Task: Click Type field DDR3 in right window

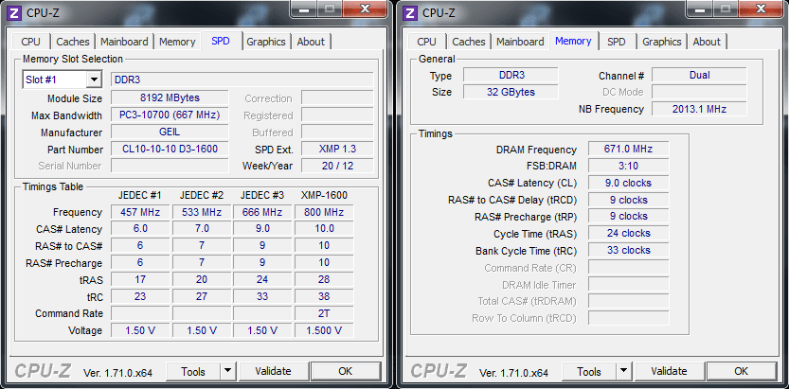Action: pos(511,75)
